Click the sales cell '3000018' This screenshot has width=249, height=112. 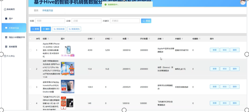127,50
